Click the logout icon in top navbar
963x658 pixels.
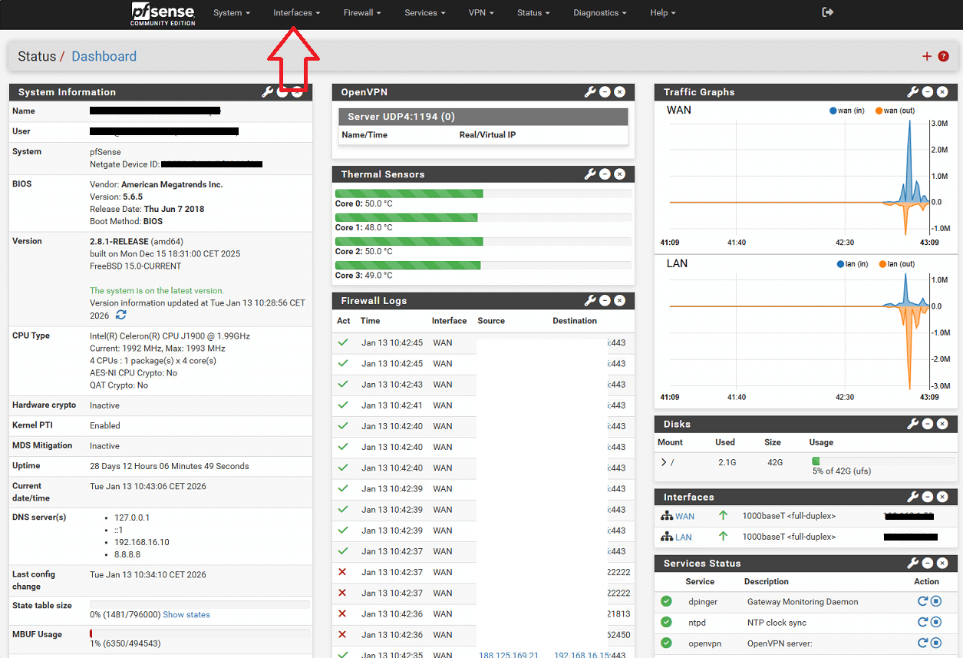(827, 12)
